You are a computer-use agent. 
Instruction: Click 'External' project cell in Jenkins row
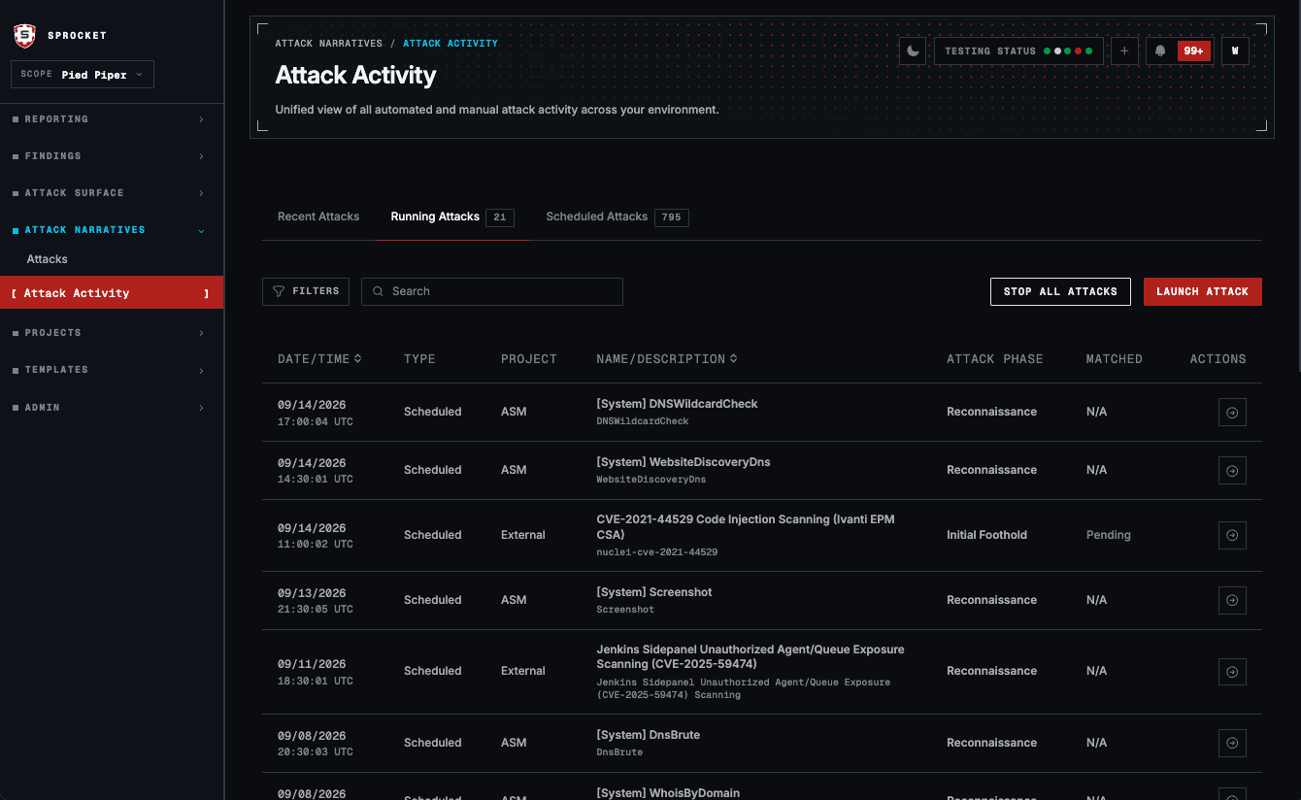click(x=523, y=671)
